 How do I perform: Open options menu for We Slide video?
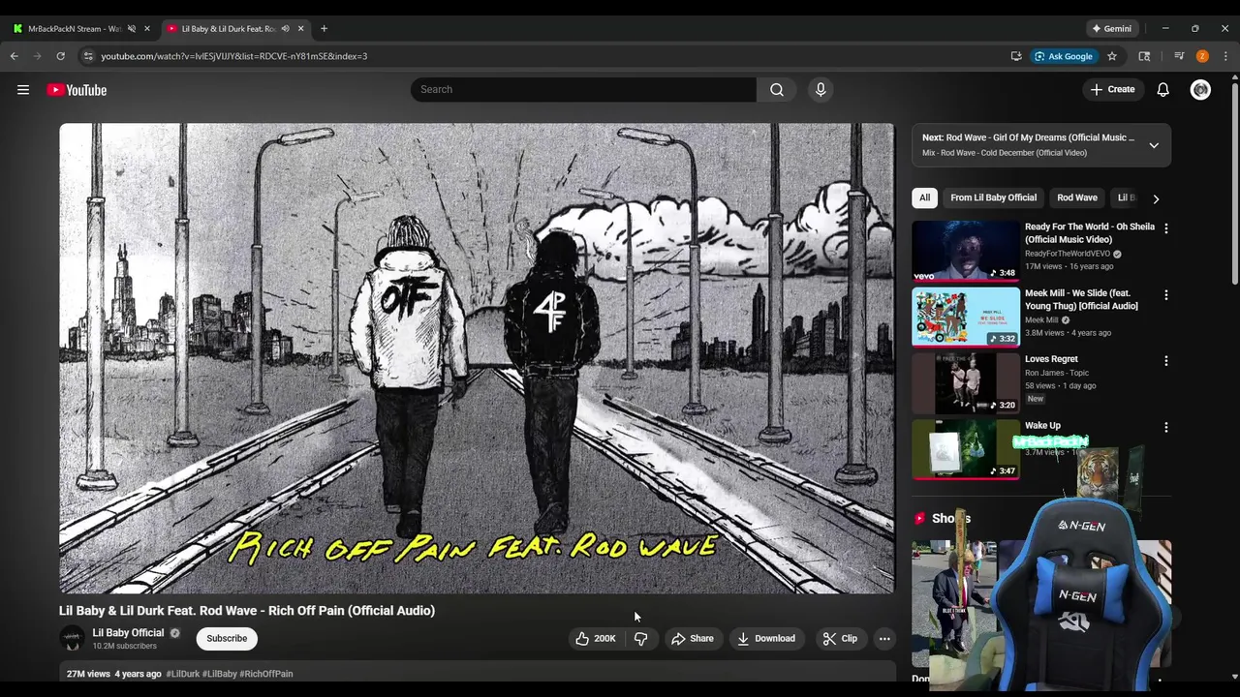[1165, 295]
